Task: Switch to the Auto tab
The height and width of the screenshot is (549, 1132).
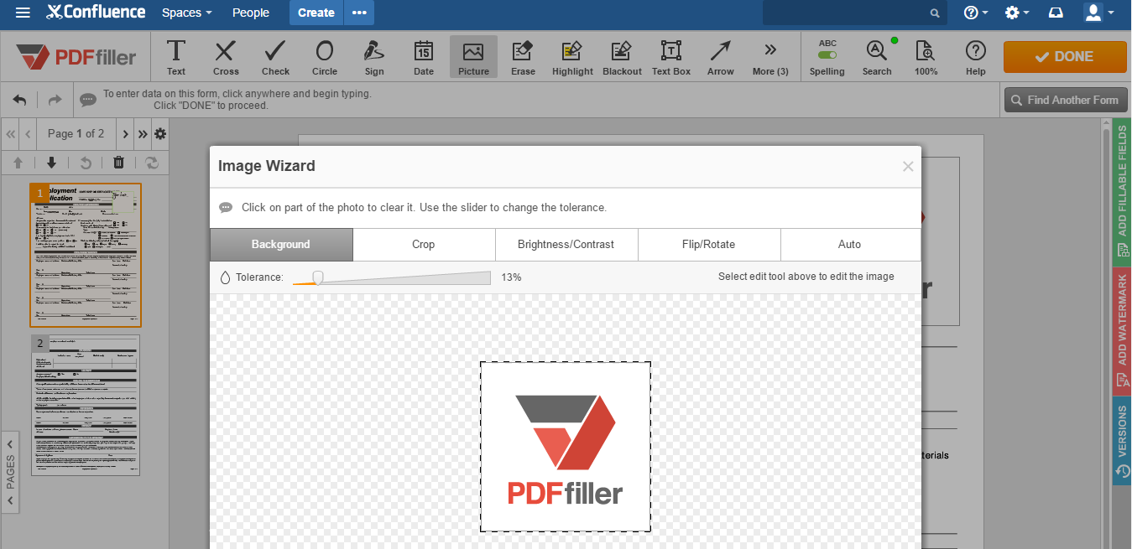Action: pos(850,245)
